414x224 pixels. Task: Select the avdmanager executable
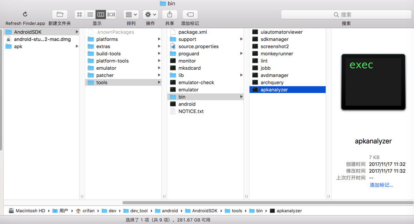click(288, 75)
